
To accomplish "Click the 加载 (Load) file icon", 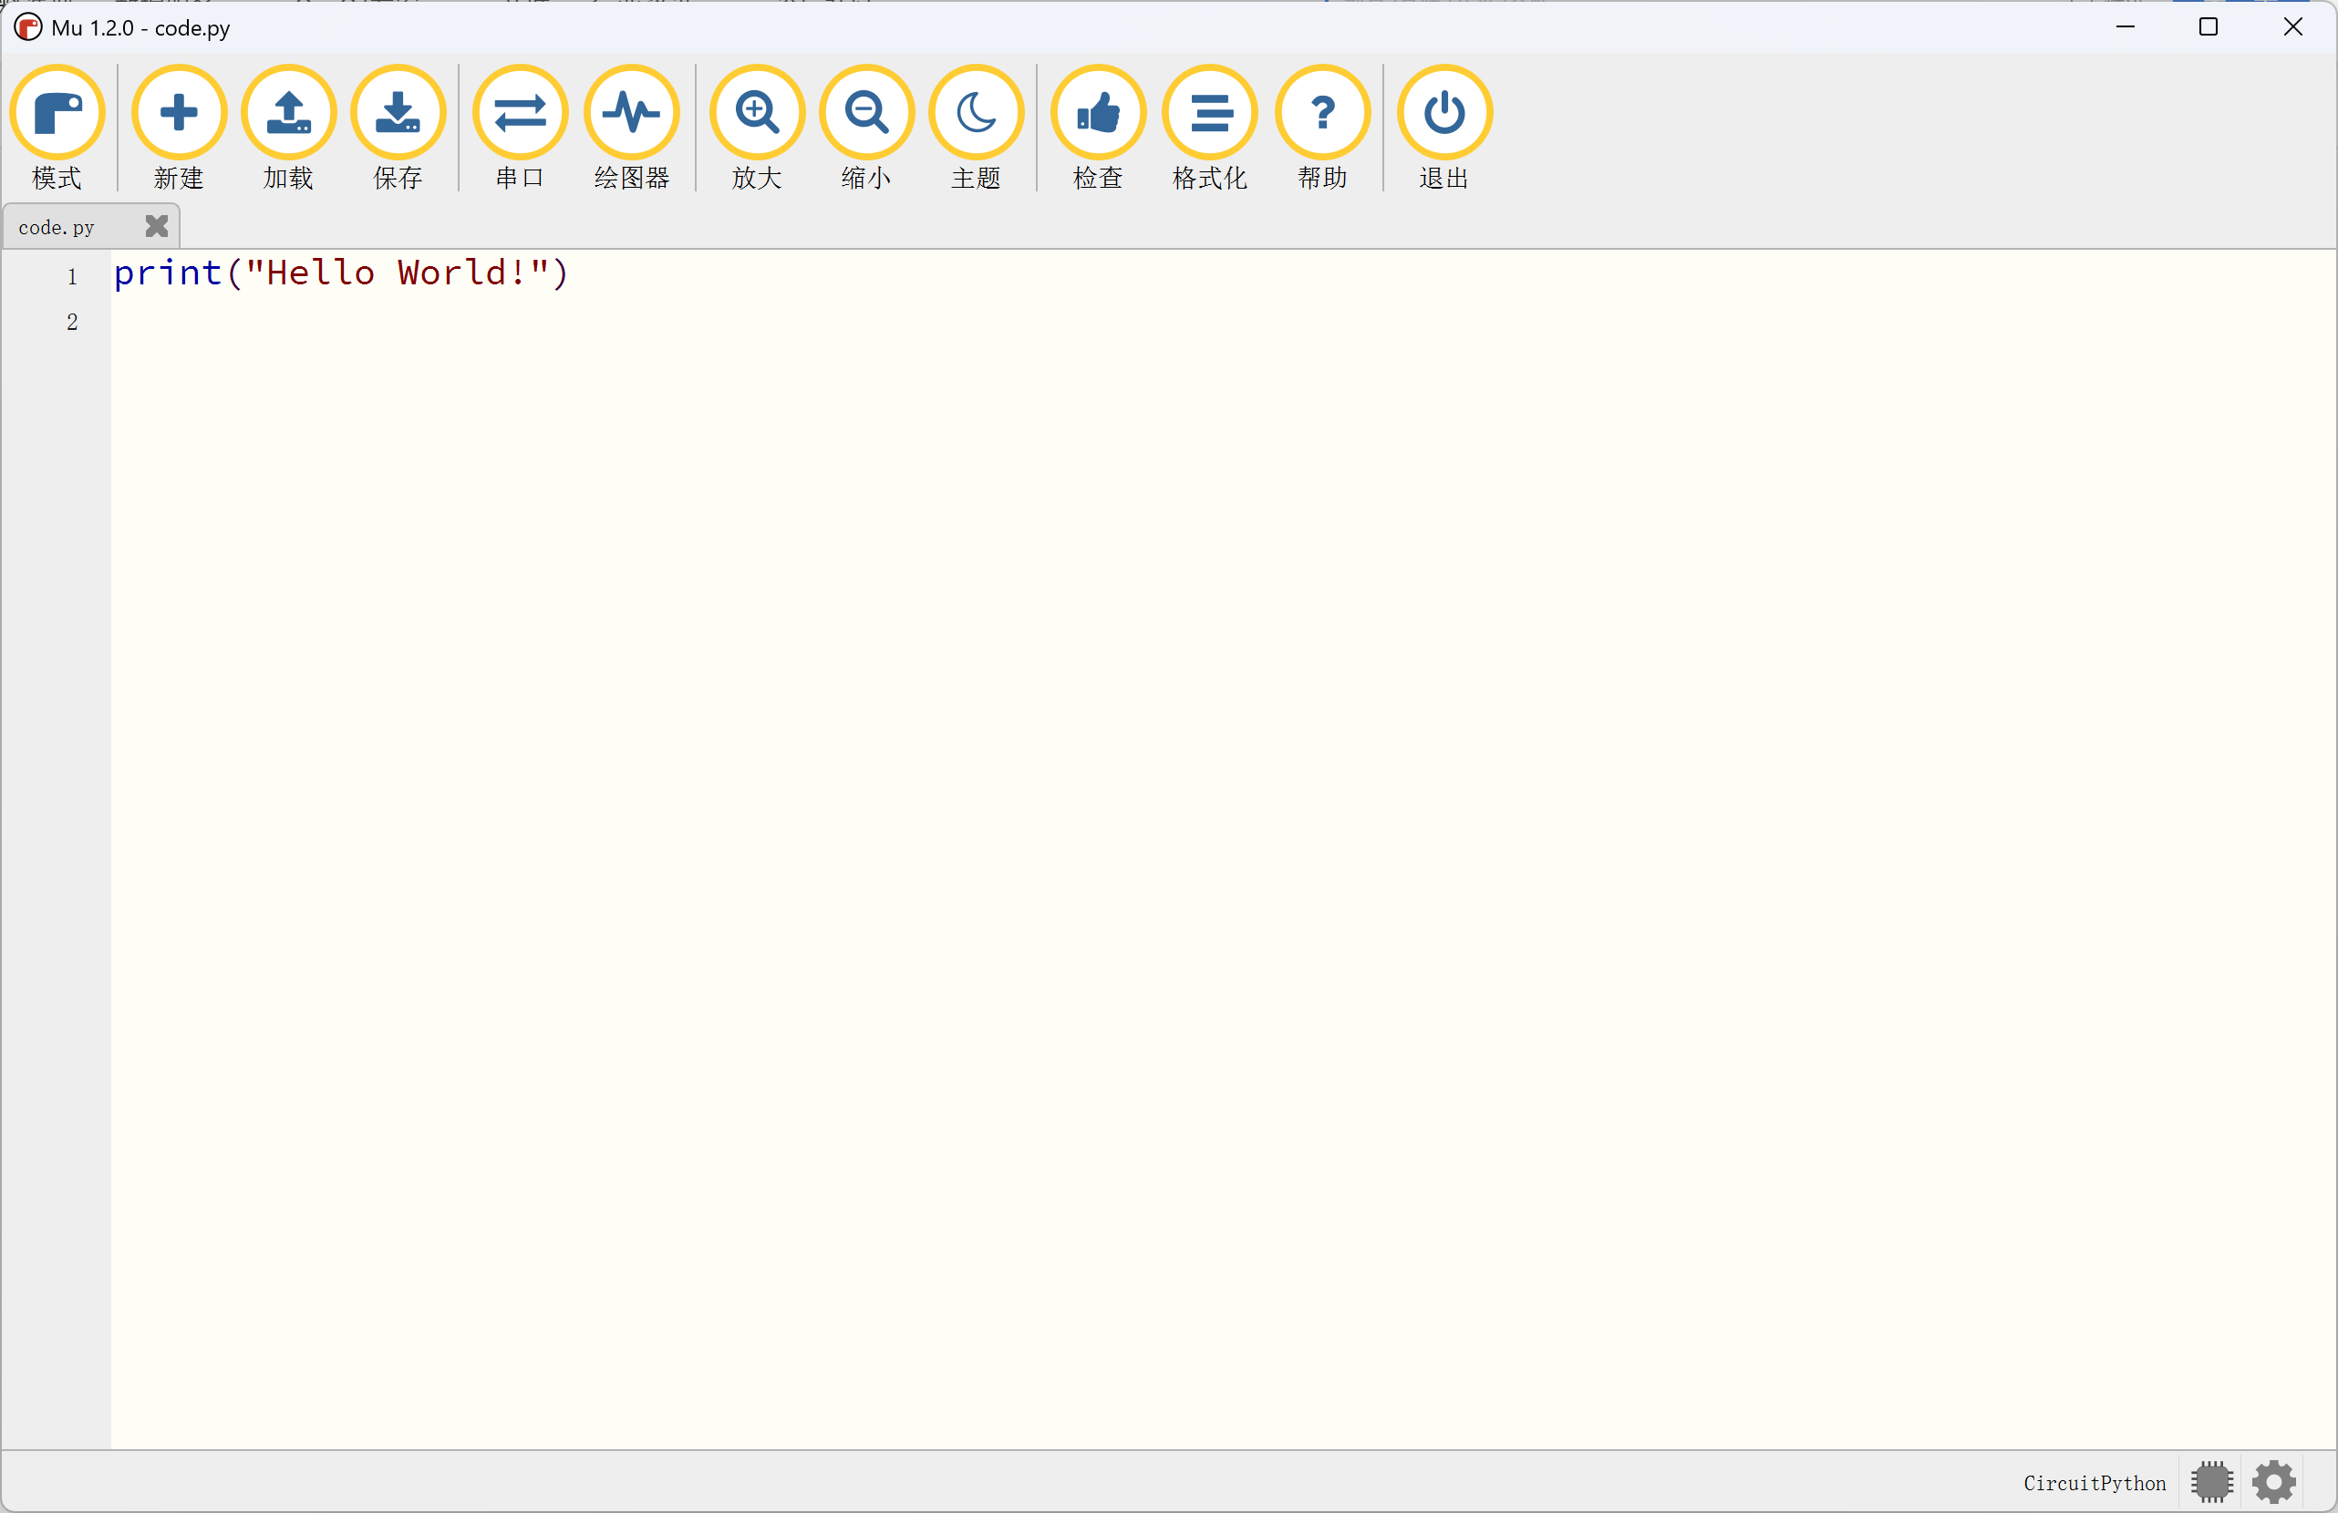I will tap(289, 113).
